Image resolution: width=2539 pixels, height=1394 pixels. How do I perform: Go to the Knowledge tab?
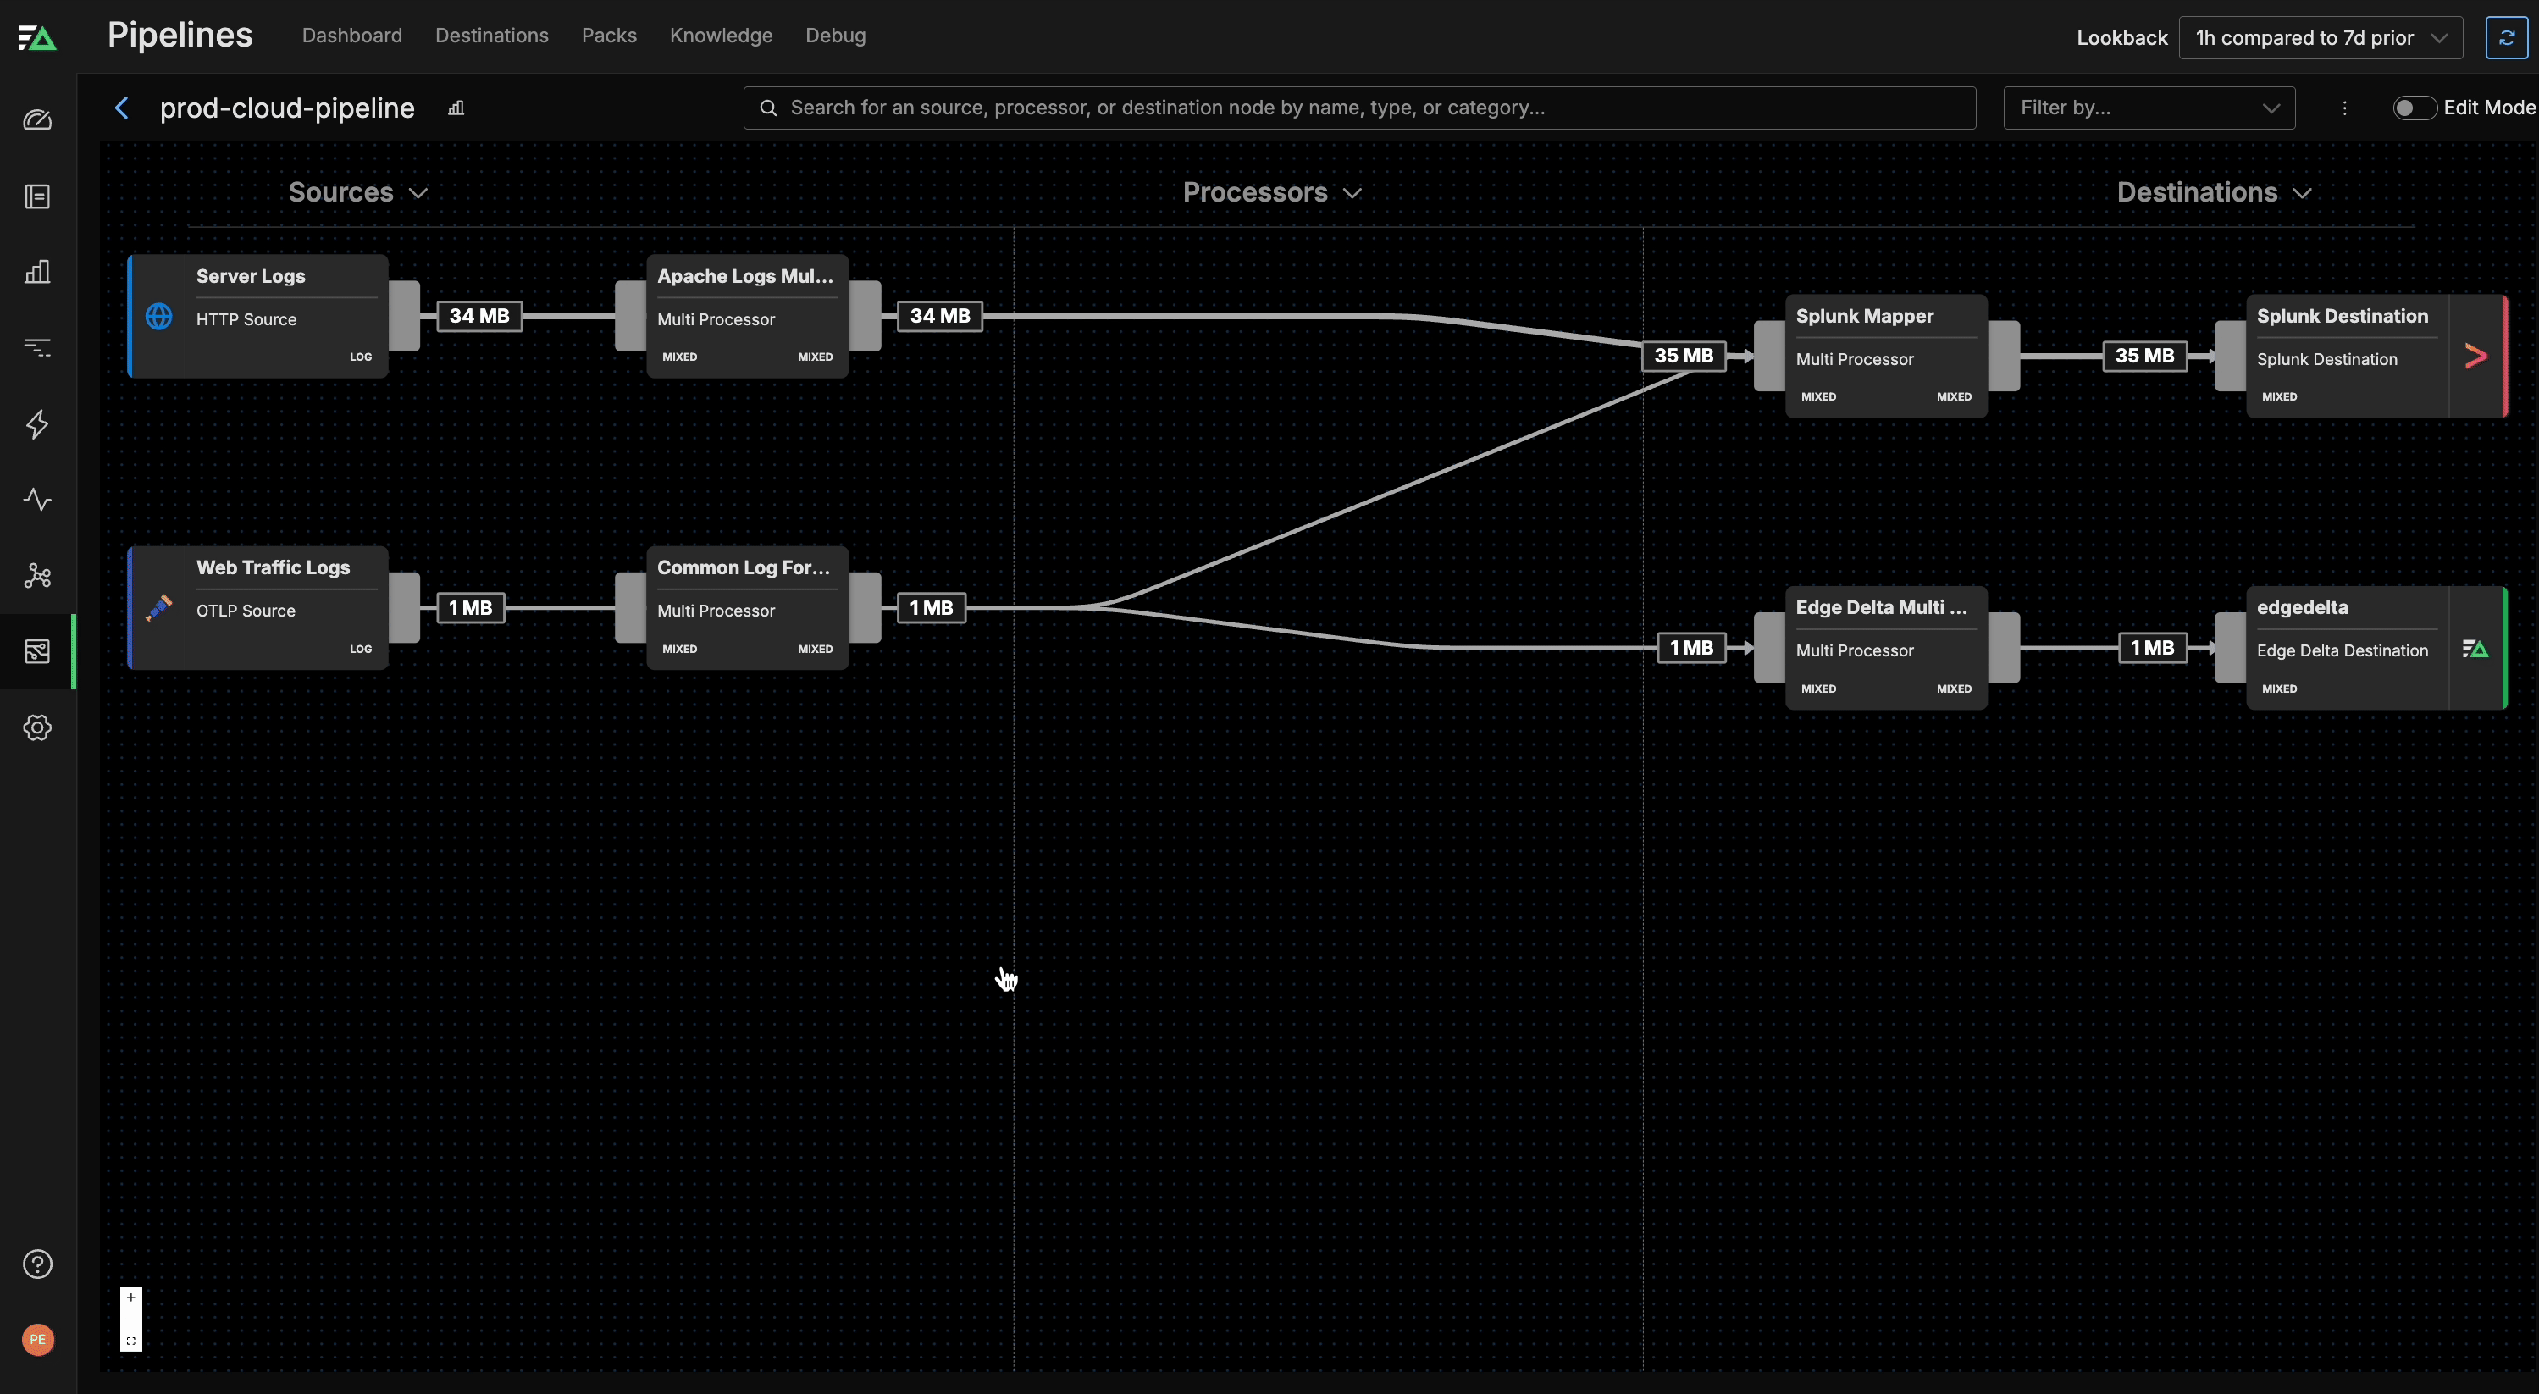click(721, 36)
